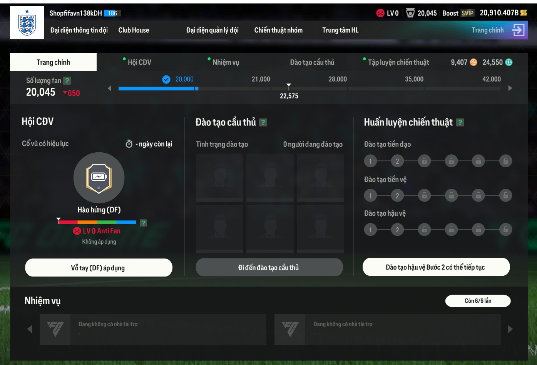Select the 20,000 fan milestone checkmark
The width and height of the screenshot is (537, 365).
point(166,80)
